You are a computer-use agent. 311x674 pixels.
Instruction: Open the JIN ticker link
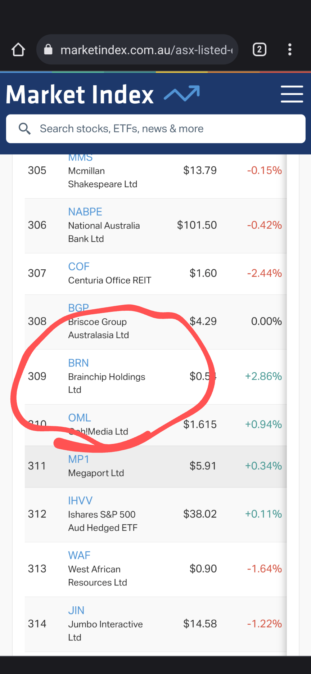(x=76, y=610)
